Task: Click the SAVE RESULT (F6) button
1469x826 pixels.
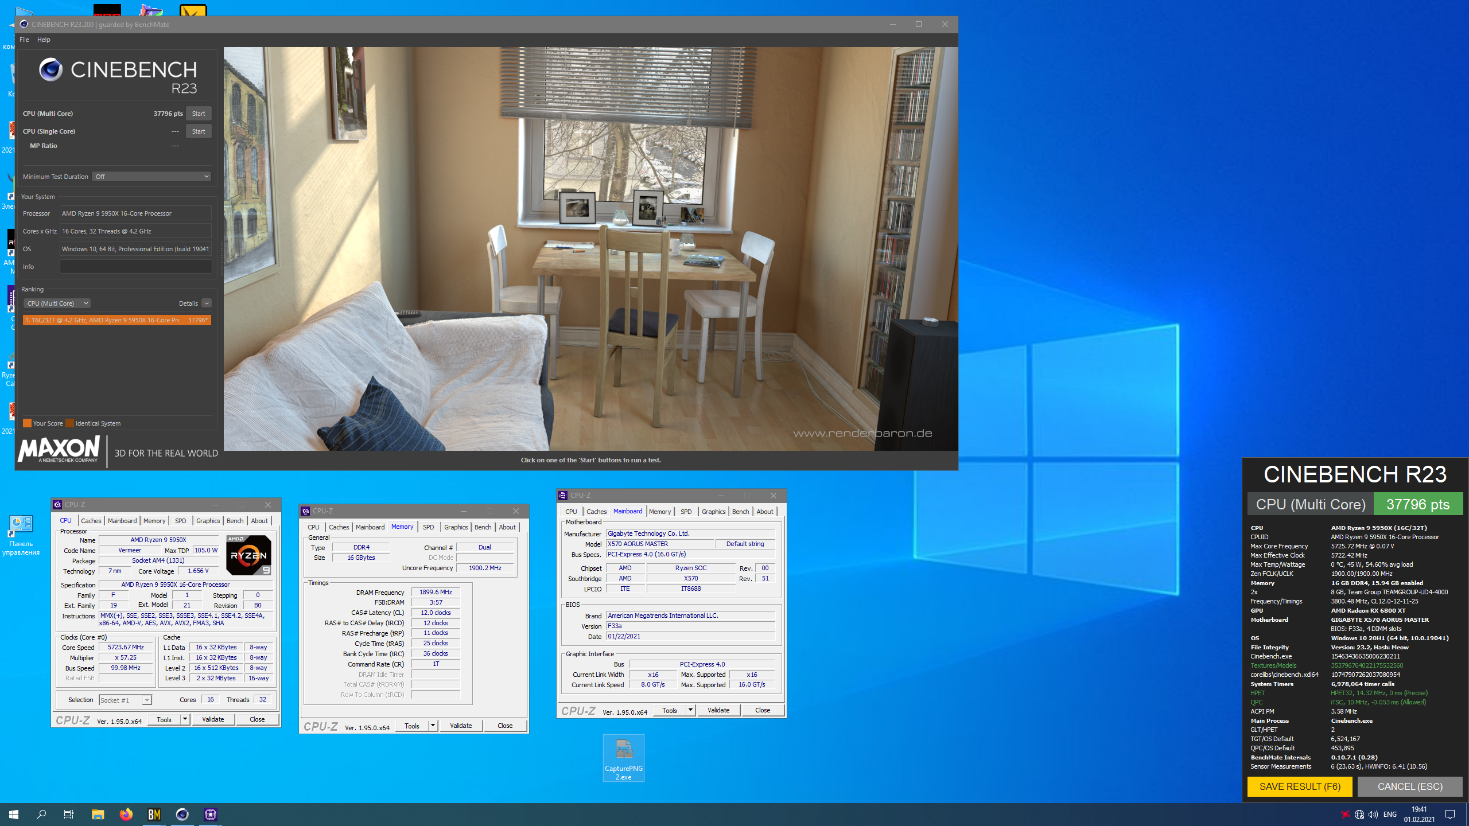Action: [x=1300, y=786]
